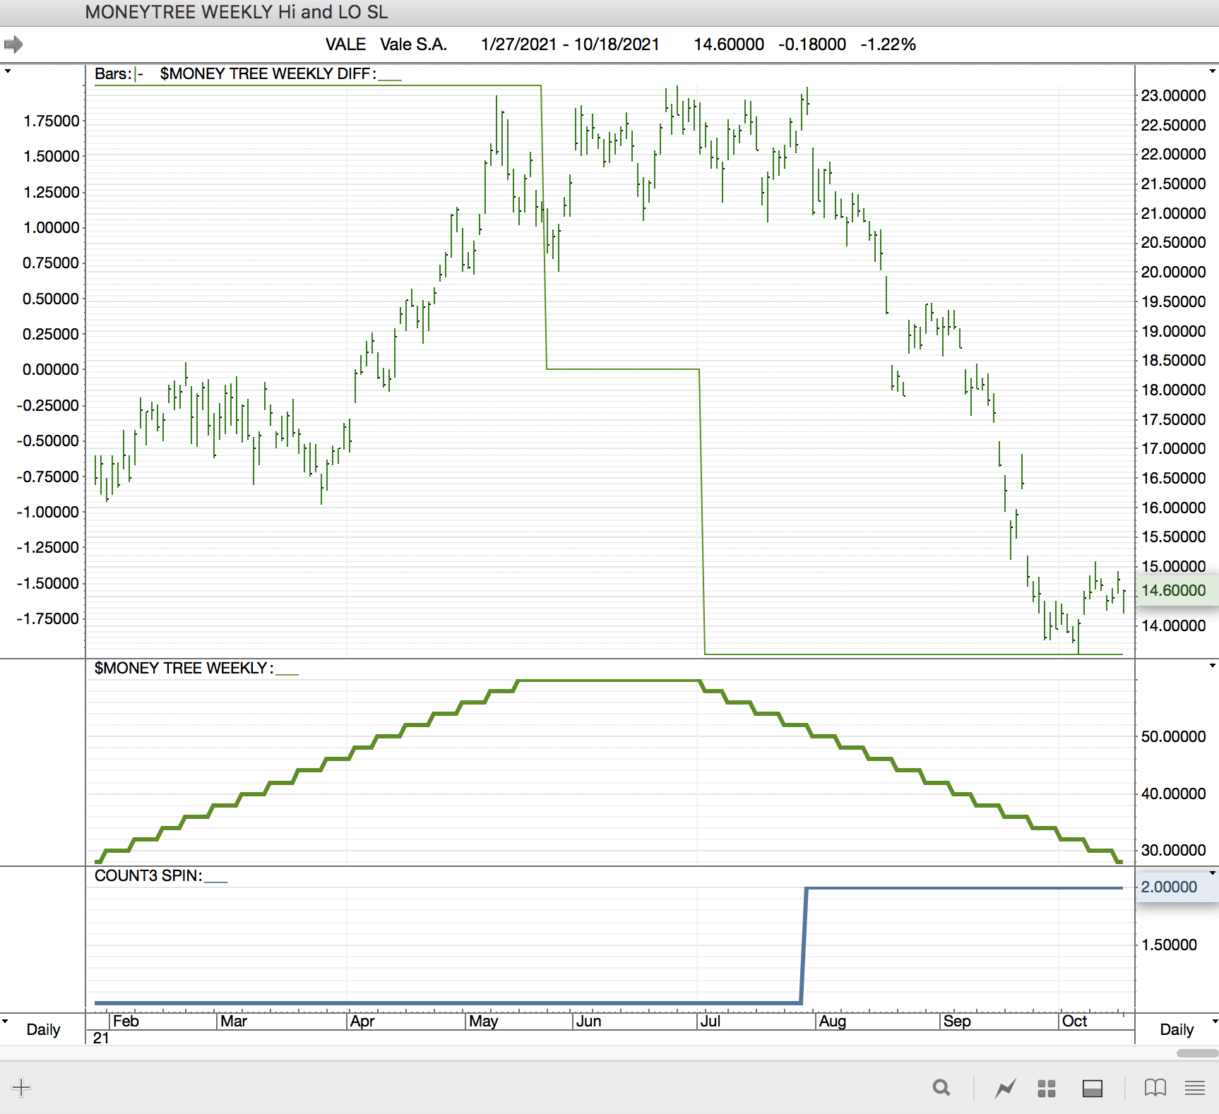Click the gray arrow icon beside symbol header
1219x1114 pixels.
click(13, 44)
